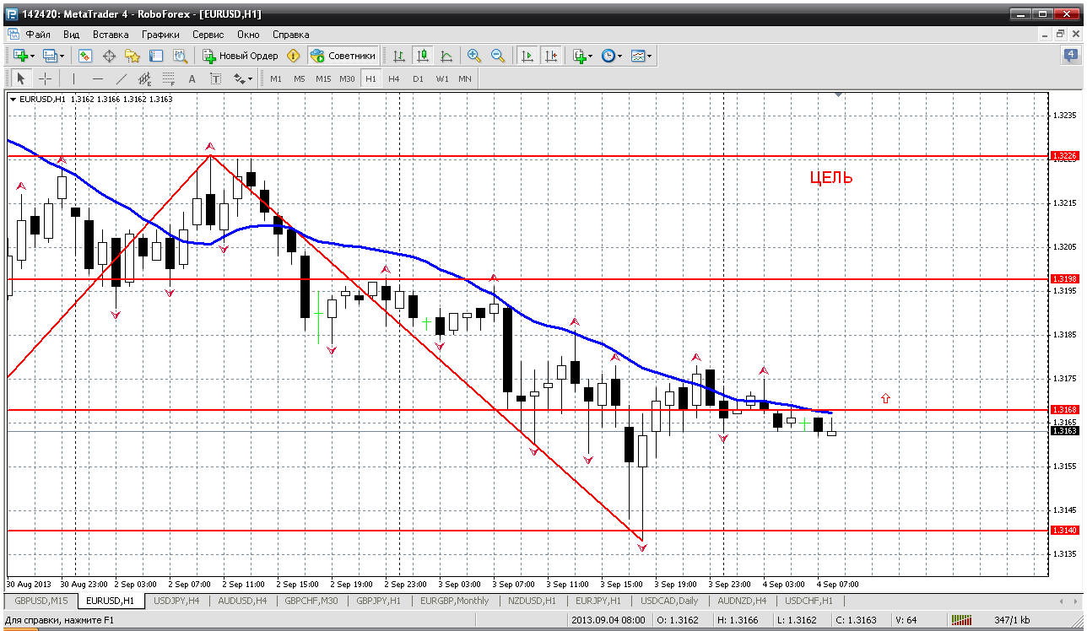Zoom in on the chart
This screenshot has width=1087, height=631.
[474, 56]
